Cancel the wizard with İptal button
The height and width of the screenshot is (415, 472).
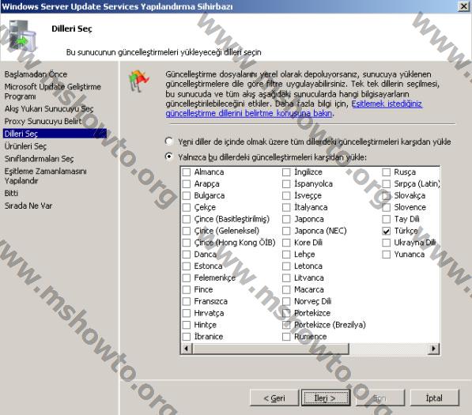(434, 398)
